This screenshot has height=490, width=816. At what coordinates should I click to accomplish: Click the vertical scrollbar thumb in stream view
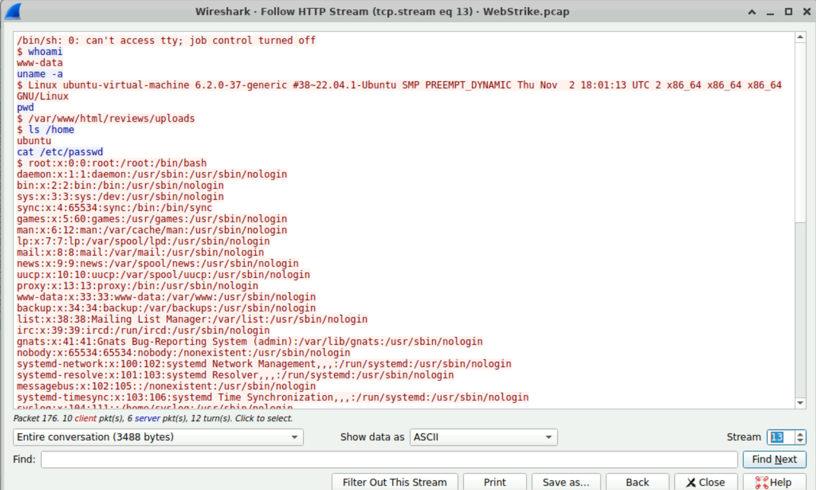click(x=801, y=133)
